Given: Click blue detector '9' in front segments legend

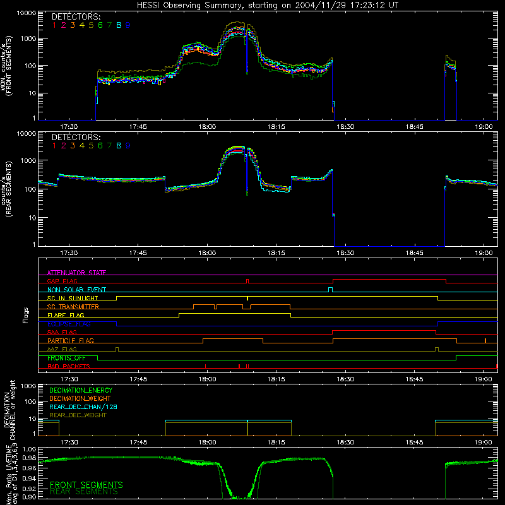Looking at the screenshot, I should tap(128, 25).
